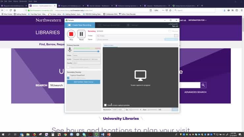
Task: Toggle the Capture PowerPoint checkbox
Action: 68,75
